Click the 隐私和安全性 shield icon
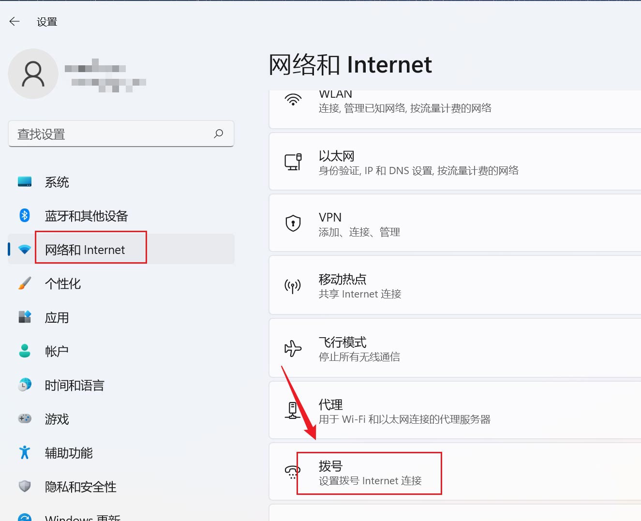The width and height of the screenshot is (641, 521). tap(24, 487)
